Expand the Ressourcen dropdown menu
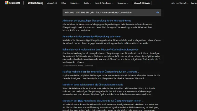The height and width of the screenshot is (111, 197). [x=122, y=3]
